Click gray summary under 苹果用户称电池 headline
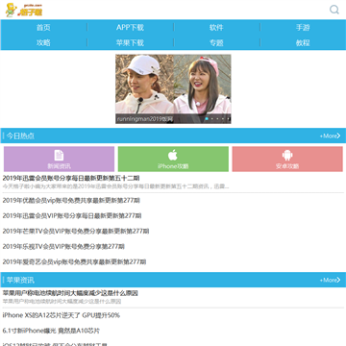This screenshot has width=346, height=346. click(62, 301)
